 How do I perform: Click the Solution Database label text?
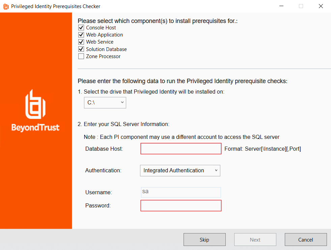(106, 49)
